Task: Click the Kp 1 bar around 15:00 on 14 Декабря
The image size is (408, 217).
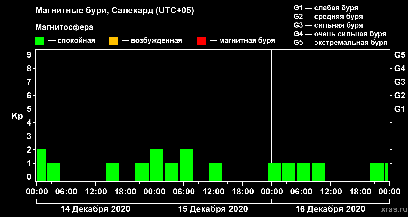Action: pyautogui.click(x=113, y=172)
